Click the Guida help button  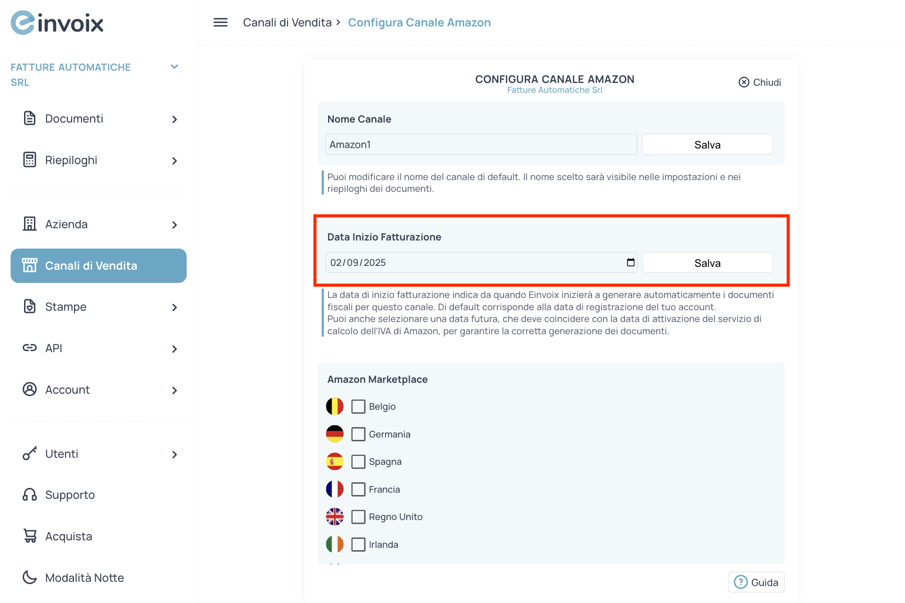coord(756,582)
